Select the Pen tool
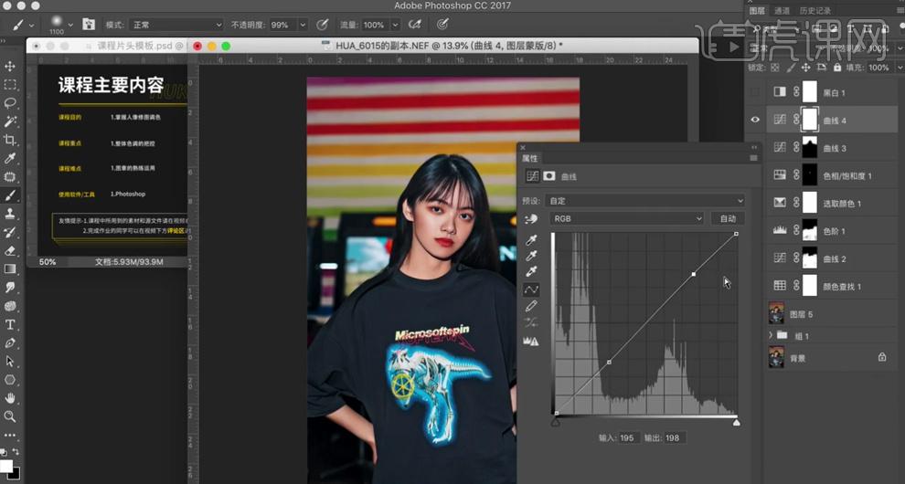905x484 pixels. [10, 343]
